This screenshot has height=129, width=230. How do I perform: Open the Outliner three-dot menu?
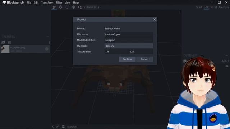[x=229, y=61]
